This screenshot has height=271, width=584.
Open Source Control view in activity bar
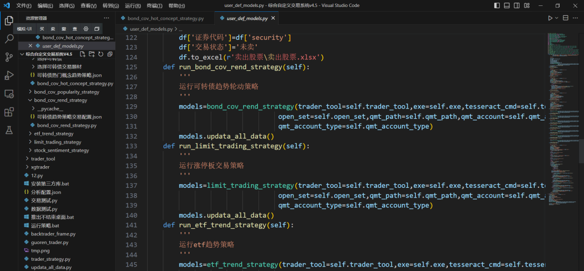(x=9, y=57)
